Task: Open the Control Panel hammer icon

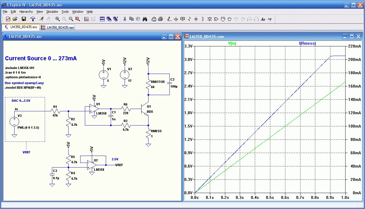Action: 33,19
